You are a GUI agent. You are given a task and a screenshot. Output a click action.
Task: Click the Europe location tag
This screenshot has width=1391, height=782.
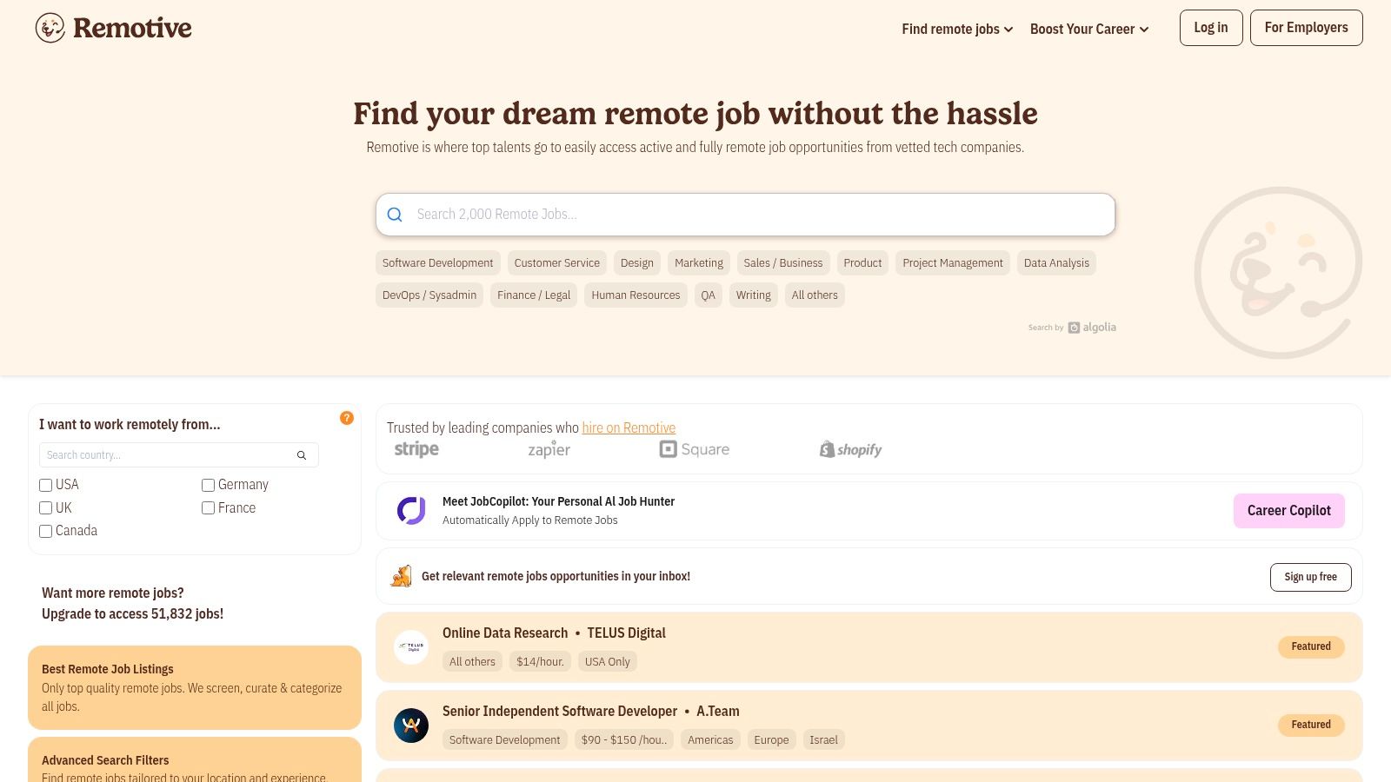771,740
